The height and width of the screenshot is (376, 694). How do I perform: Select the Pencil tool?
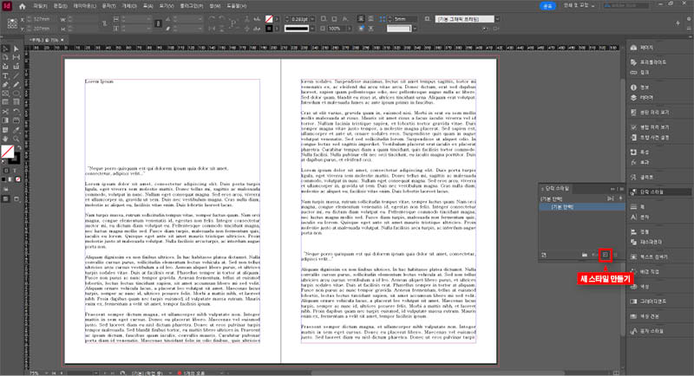[16, 84]
